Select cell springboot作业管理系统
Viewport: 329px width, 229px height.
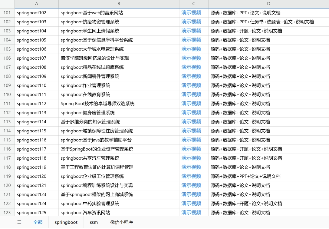pos(119,85)
